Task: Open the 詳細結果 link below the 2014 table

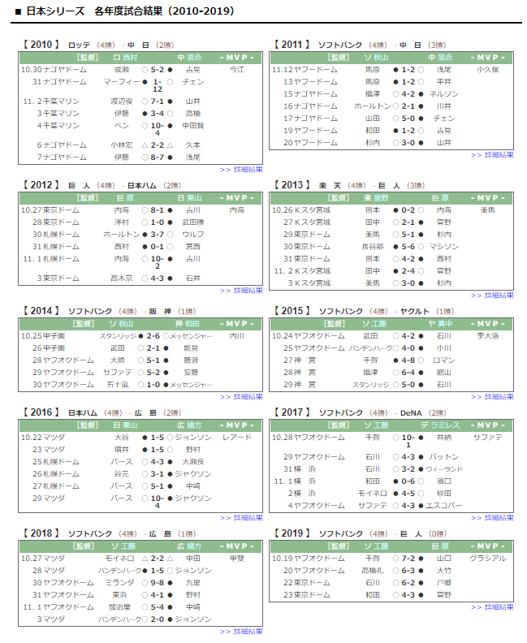Action: [x=241, y=396]
